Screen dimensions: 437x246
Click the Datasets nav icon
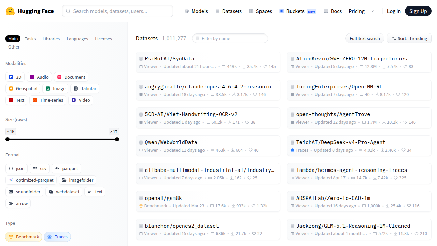217,11
